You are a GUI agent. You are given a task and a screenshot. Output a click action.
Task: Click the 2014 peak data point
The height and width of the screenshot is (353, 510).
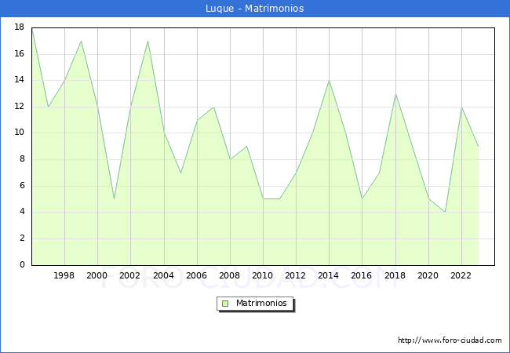pyautogui.click(x=329, y=81)
